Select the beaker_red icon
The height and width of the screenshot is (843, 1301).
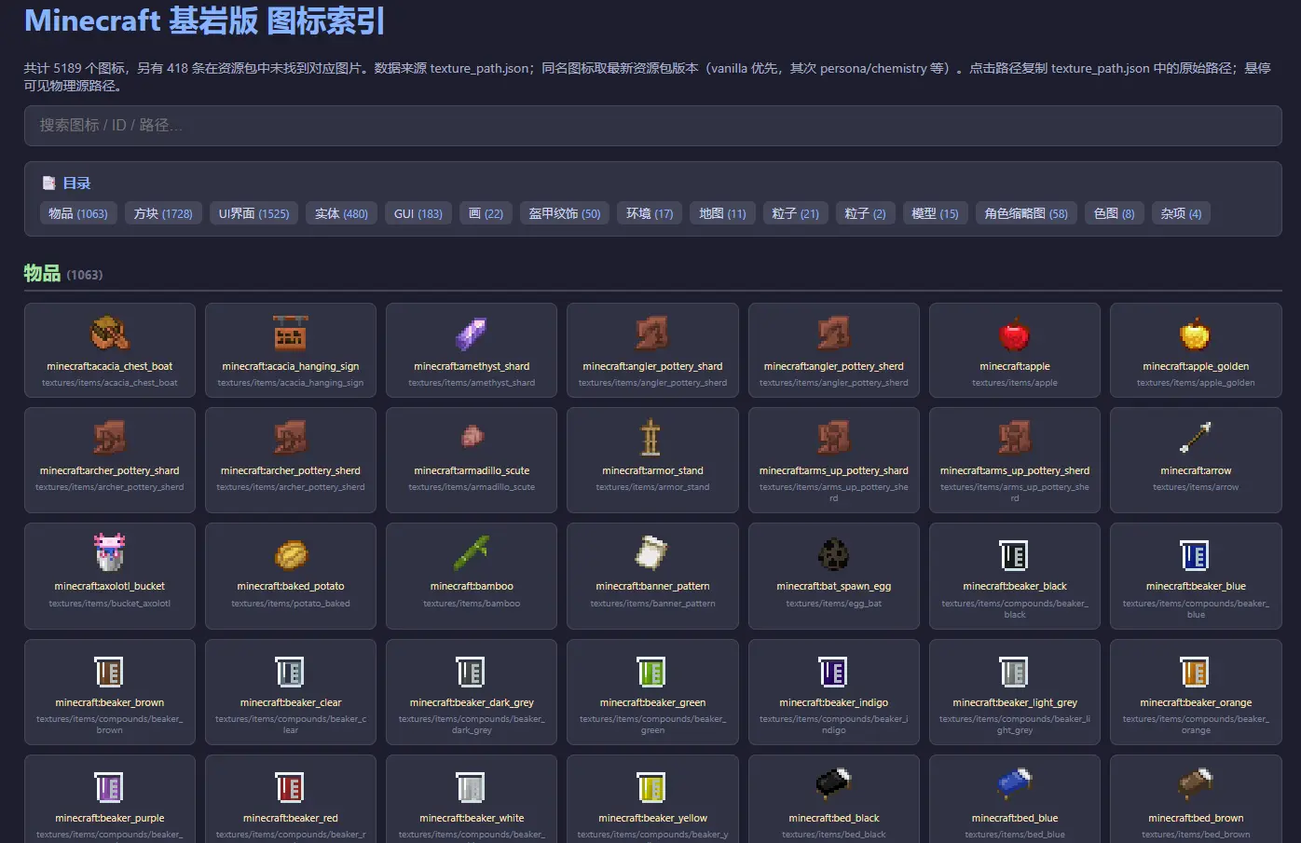(290, 787)
